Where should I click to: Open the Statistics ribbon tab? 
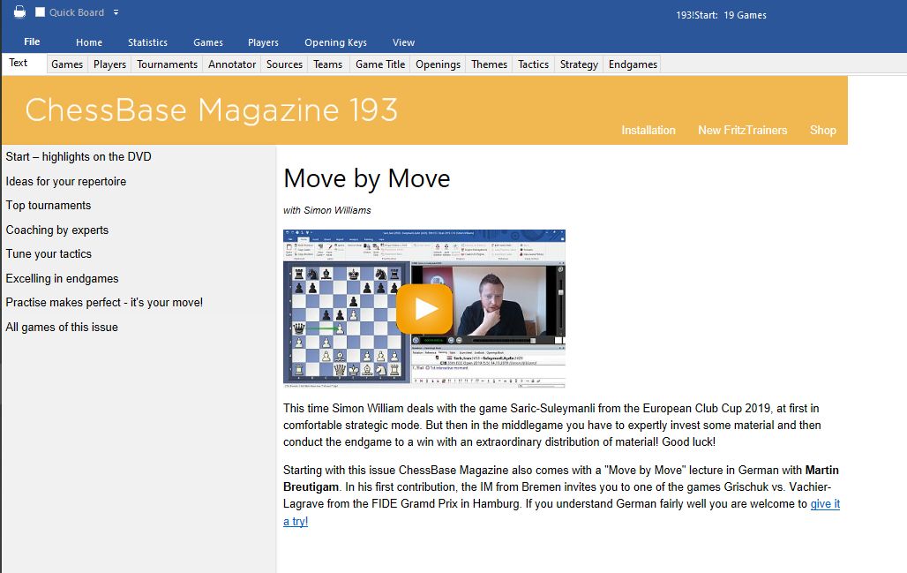pos(147,42)
